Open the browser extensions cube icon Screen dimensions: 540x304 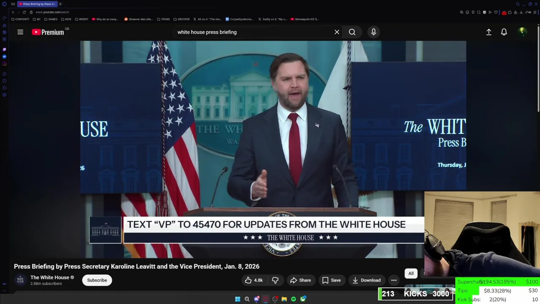point(510,12)
